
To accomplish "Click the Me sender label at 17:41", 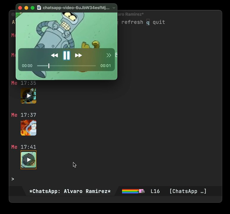I will click(14, 147).
